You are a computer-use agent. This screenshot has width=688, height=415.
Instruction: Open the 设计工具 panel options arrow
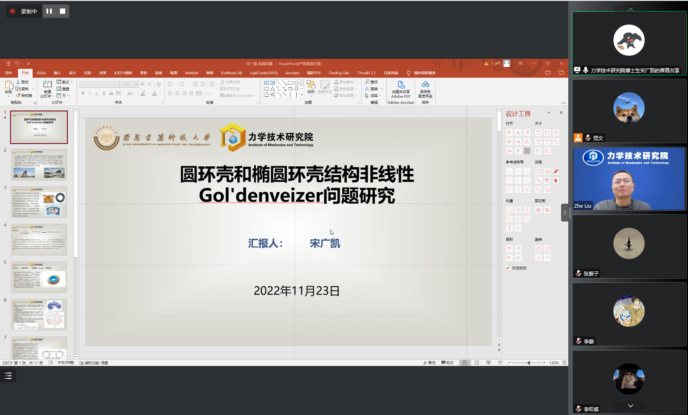[x=549, y=113]
